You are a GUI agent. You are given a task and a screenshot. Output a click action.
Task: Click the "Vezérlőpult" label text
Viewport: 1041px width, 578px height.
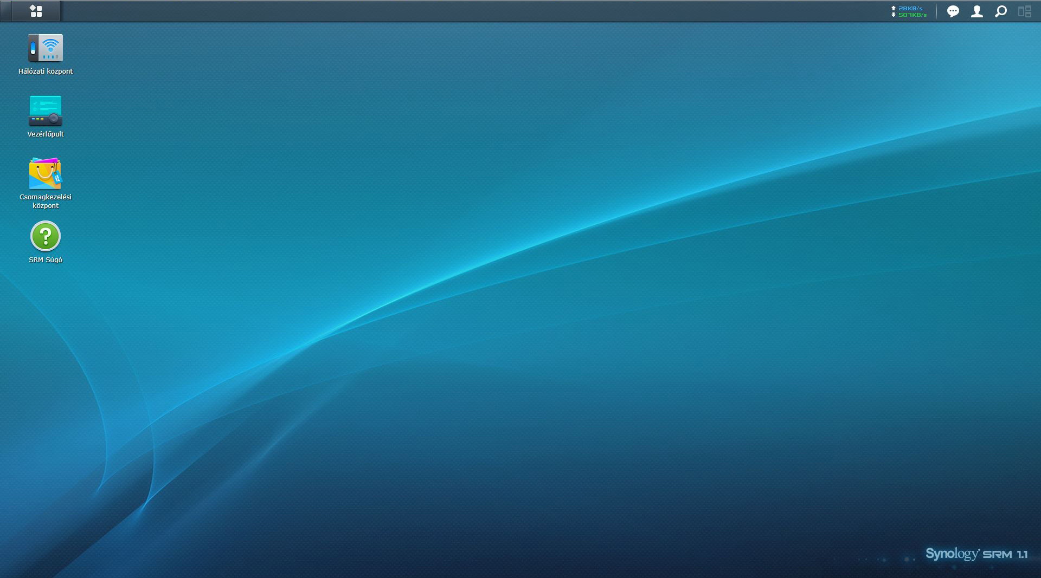click(46, 134)
